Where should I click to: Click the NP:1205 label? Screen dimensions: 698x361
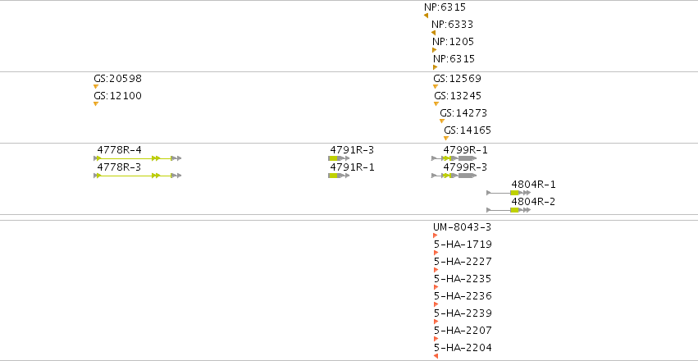coord(453,42)
